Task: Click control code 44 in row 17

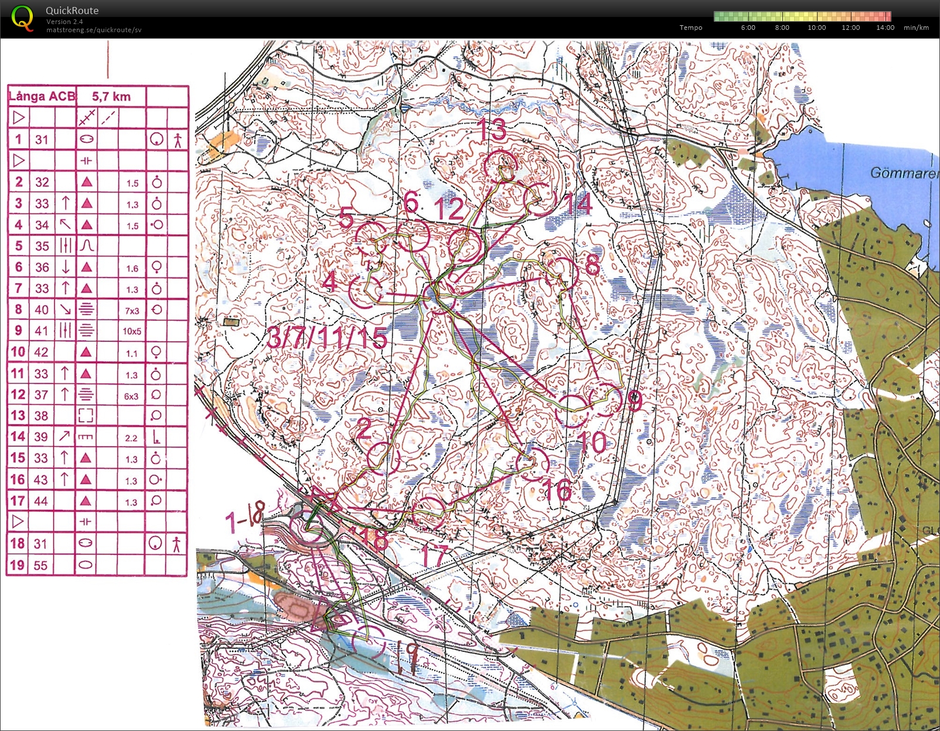Action: point(41,501)
